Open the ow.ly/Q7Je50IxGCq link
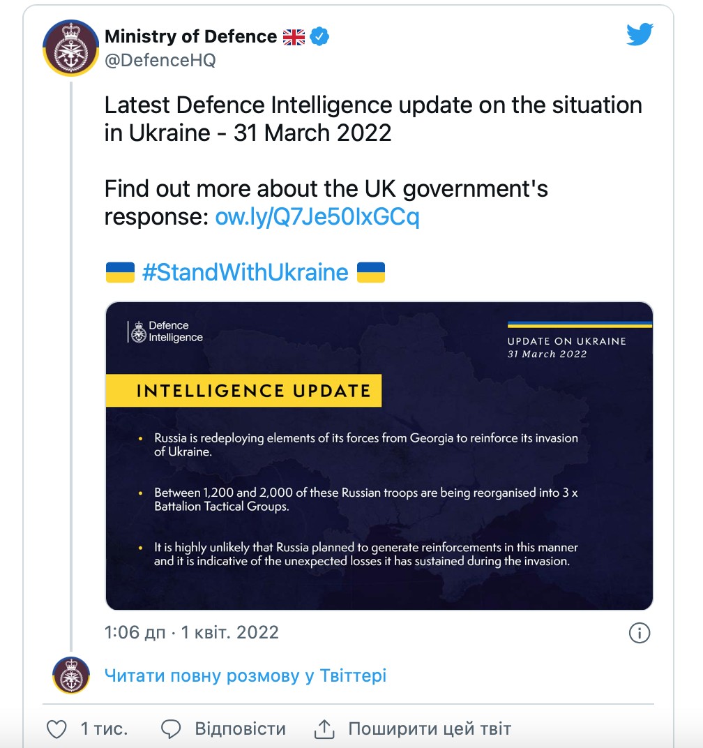This screenshot has height=748, width=703. pyautogui.click(x=317, y=218)
